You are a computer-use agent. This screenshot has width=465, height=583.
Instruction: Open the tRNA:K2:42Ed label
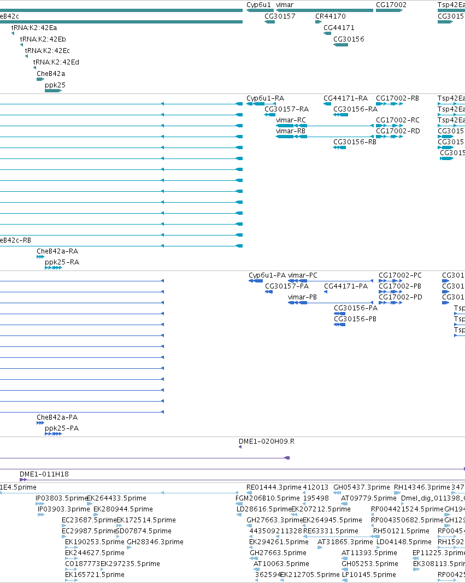pyautogui.click(x=56, y=62)
